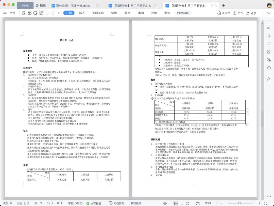Close the 员工手册范本11 document tab

pyautogui.click(x=216, y=6)
